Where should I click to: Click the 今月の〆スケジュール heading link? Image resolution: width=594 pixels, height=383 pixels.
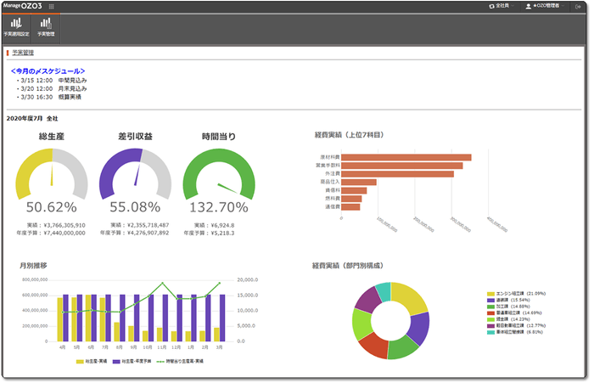click(x=48, y=70)
